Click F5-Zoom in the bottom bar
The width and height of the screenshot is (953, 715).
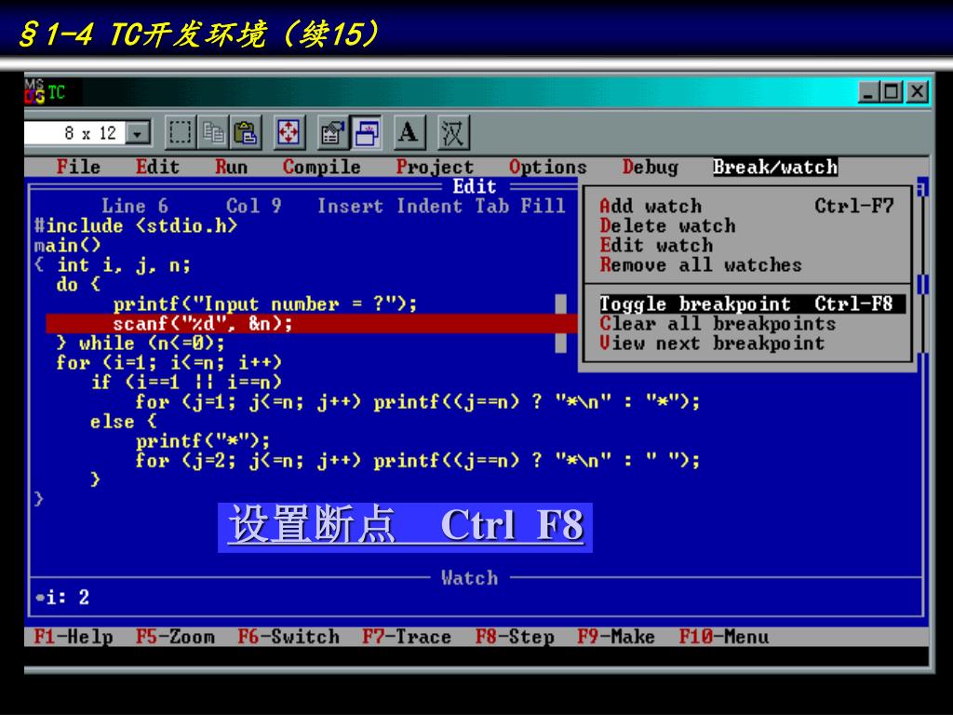click(175, 637)
